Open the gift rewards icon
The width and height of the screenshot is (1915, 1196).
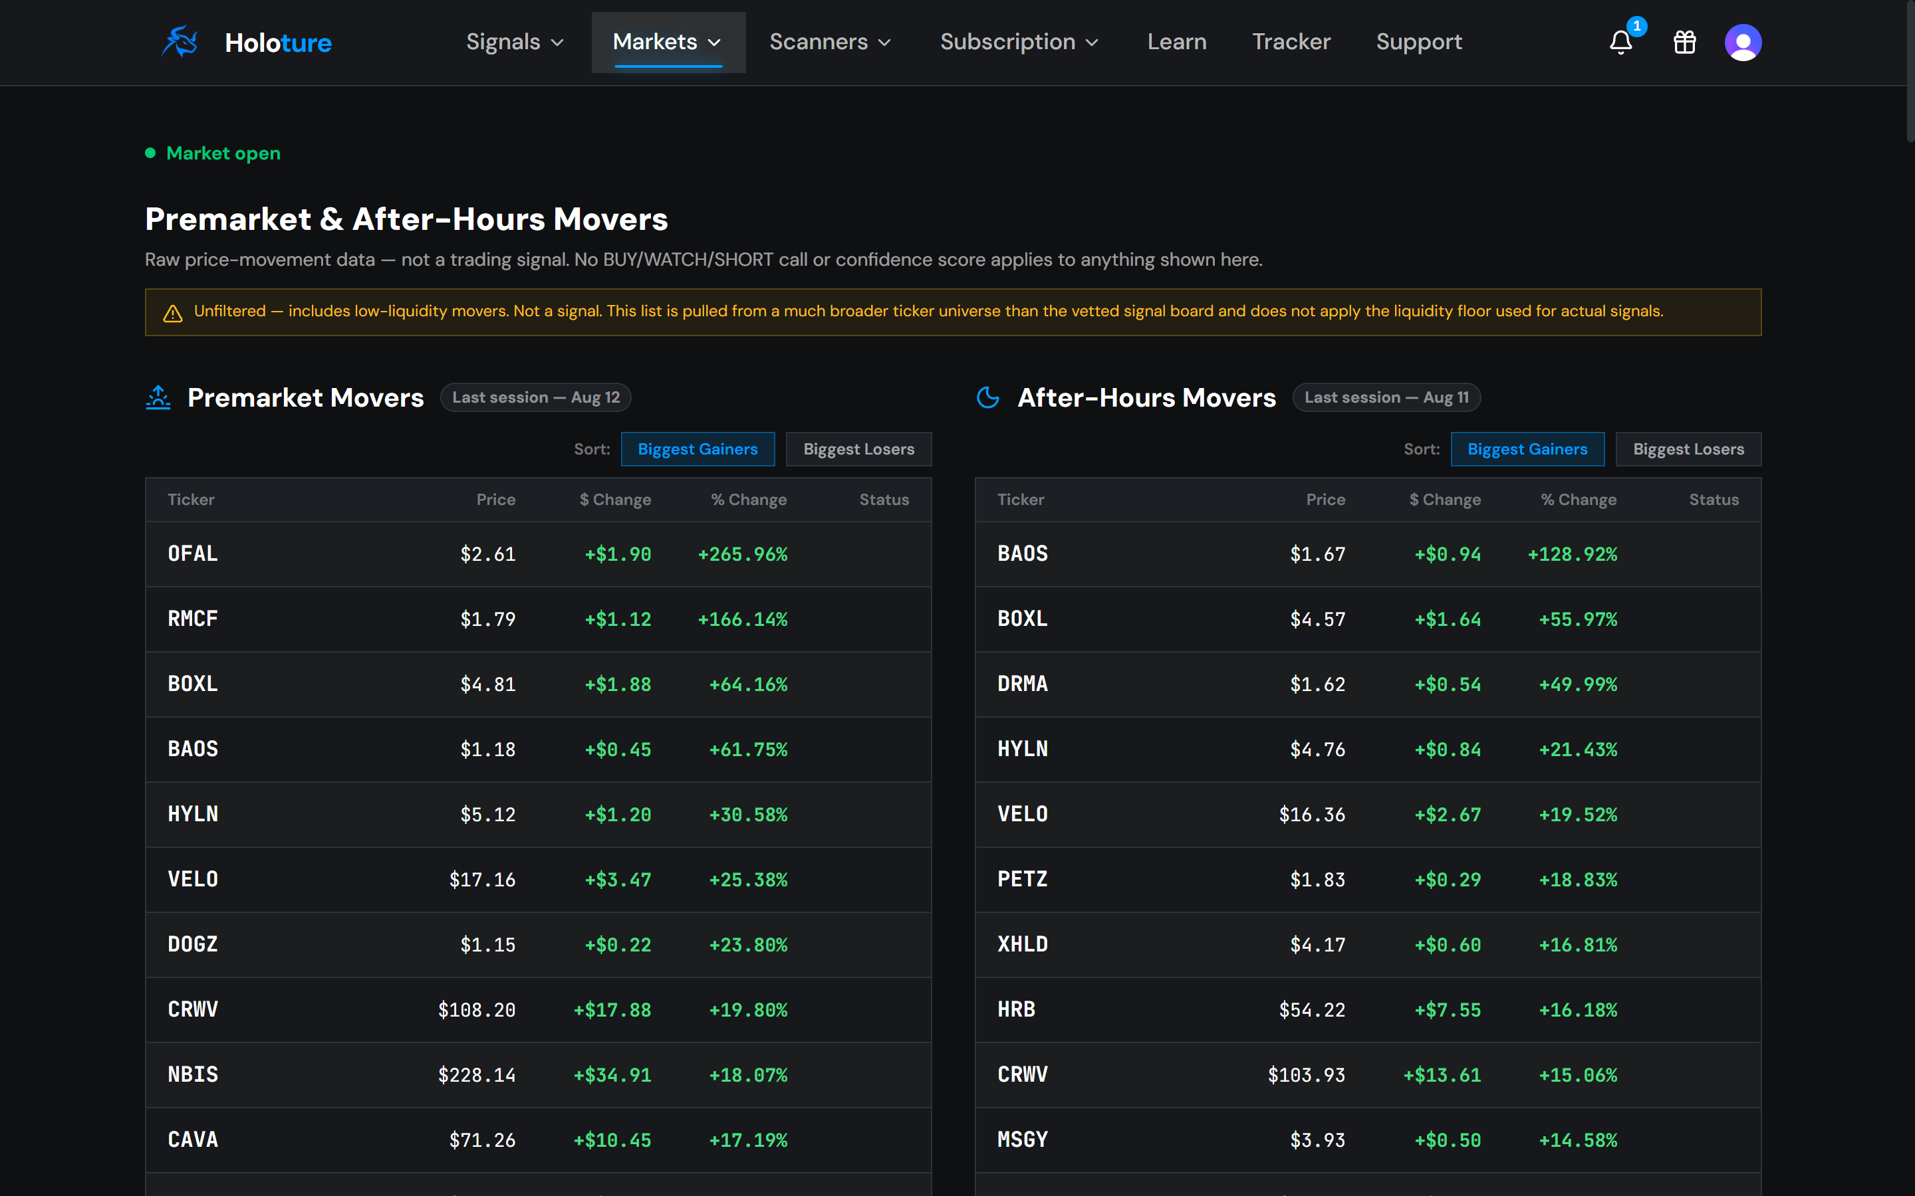[x=1685, y=42]
